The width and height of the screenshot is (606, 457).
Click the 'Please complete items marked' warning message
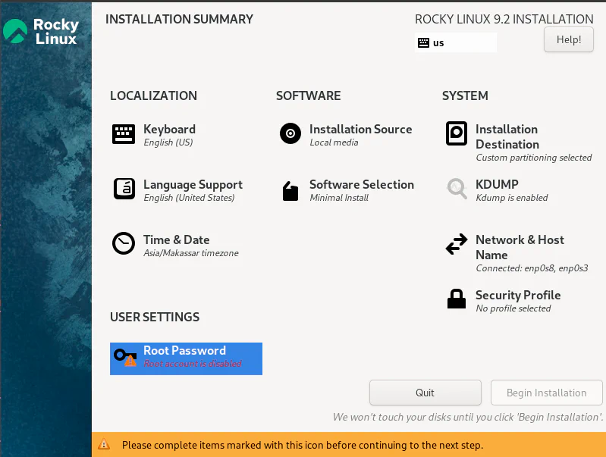coord(303,445)
